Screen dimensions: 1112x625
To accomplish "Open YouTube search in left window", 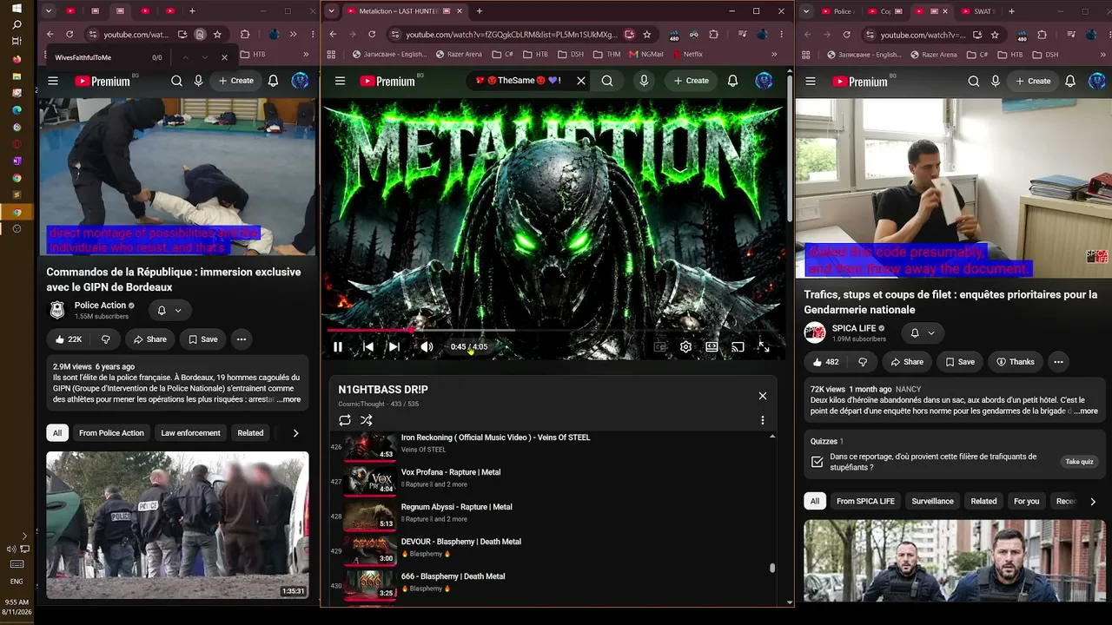I will pyautogui.click(x=176, y=81).
